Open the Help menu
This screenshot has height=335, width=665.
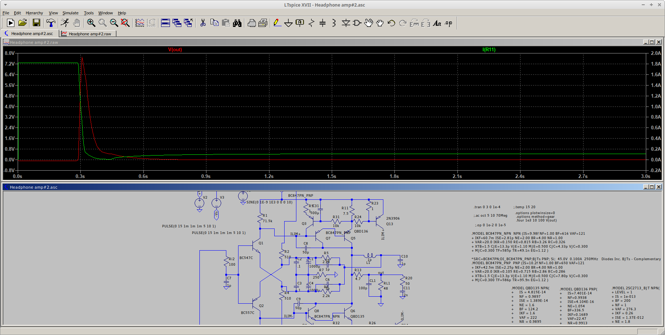pos(122,13)
